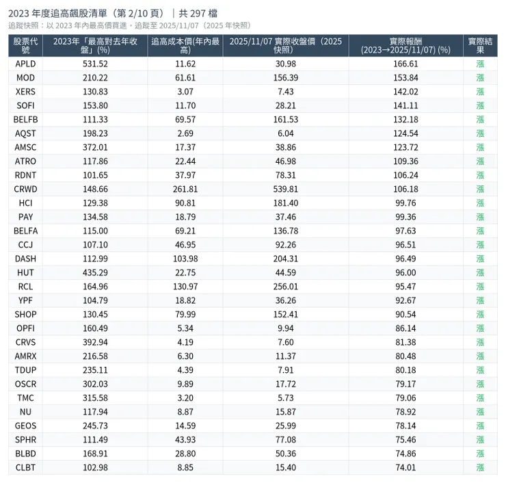The image size is (506, 483).
Task: Click the green 漲 result in the MOD row
Action: pos(480,78)
